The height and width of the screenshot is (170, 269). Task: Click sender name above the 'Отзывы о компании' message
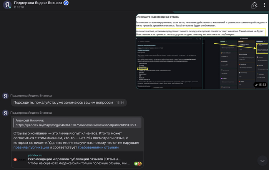(x=31, y=113)
